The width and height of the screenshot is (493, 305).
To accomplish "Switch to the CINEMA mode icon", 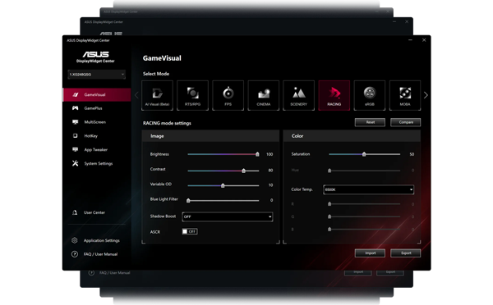I will pos(264,95).
